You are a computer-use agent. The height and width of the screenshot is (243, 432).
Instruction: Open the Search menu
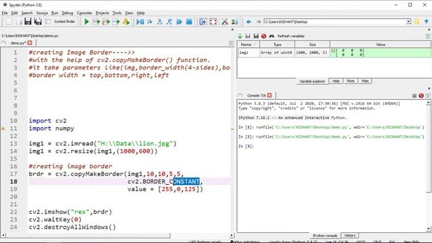point(27,13)
